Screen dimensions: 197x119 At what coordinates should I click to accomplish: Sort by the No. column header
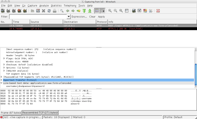coord(6,22)
